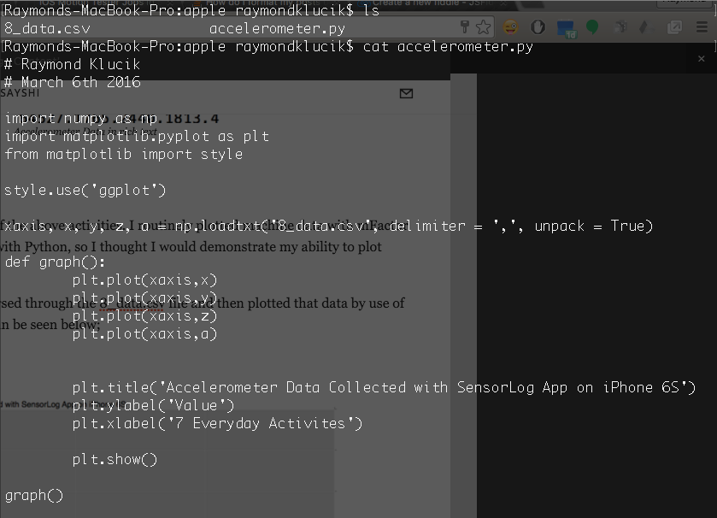Click the plt.ylabel('Value') line
The height and width of the screenshot is (518, 717).
click(x=153, y=405)
